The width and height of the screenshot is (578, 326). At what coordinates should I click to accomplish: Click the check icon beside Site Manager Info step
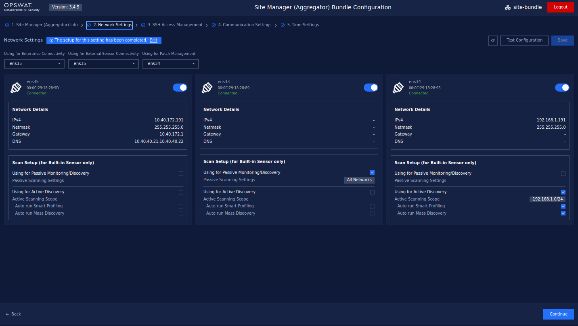(x=7, y=25)
